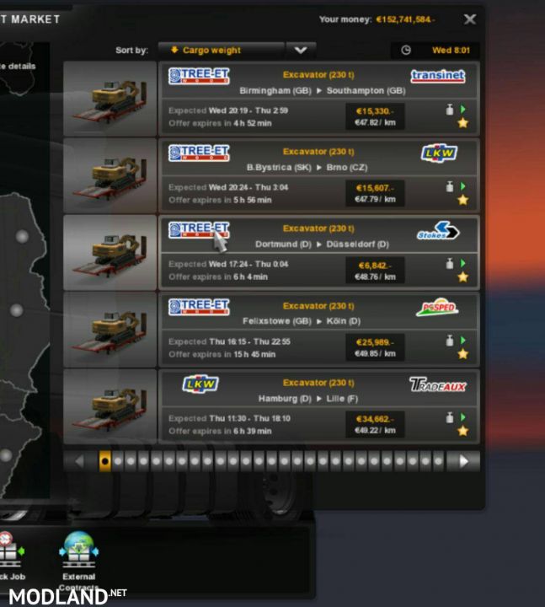The width and height of the screenshot is (545, 607).
Task: Click the Posped destination company logo
Action: coord(437,308)
